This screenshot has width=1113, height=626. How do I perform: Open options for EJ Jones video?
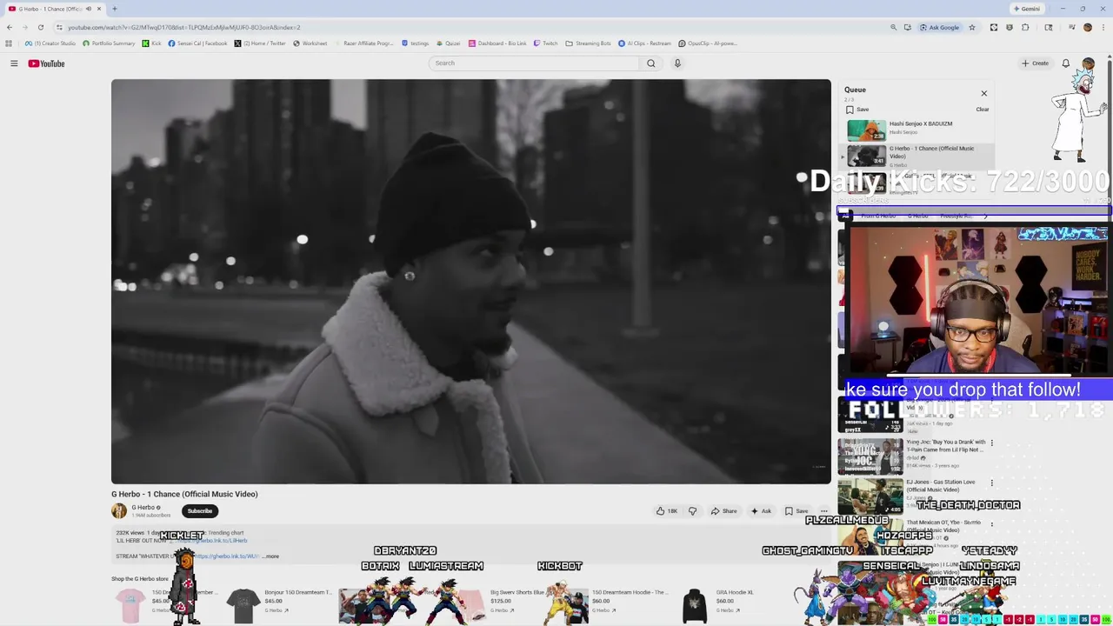(991, 483)
